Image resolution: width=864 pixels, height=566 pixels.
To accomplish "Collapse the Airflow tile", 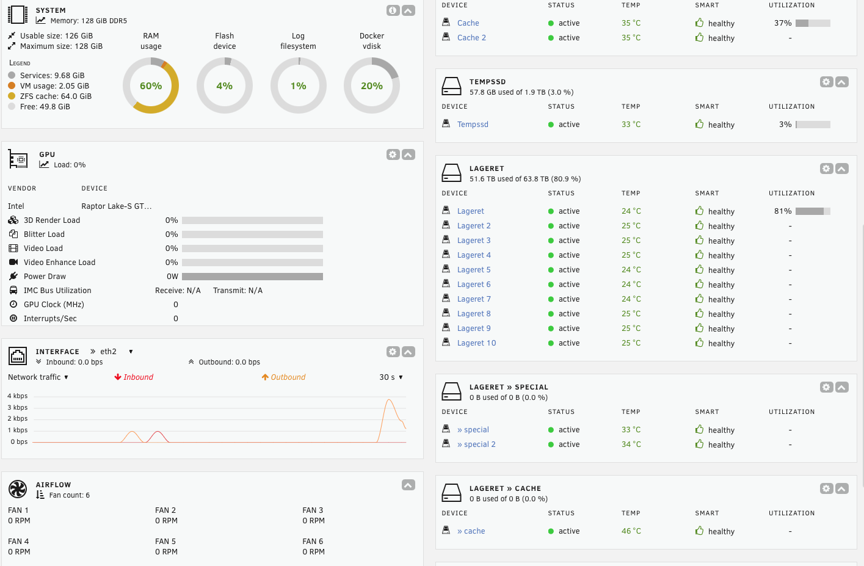I will click(x=408, y=485).
